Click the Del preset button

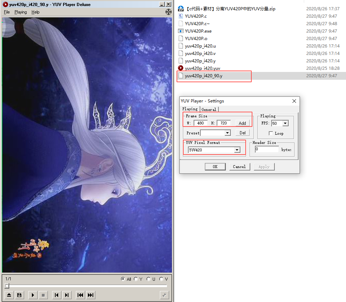coord(242,133)
